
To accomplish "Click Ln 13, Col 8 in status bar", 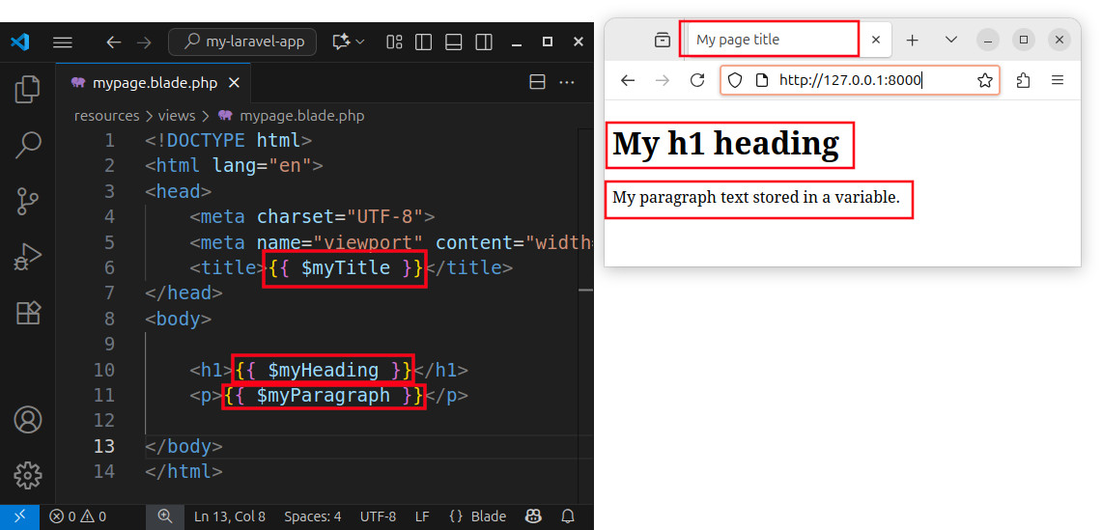I will 230,516.
